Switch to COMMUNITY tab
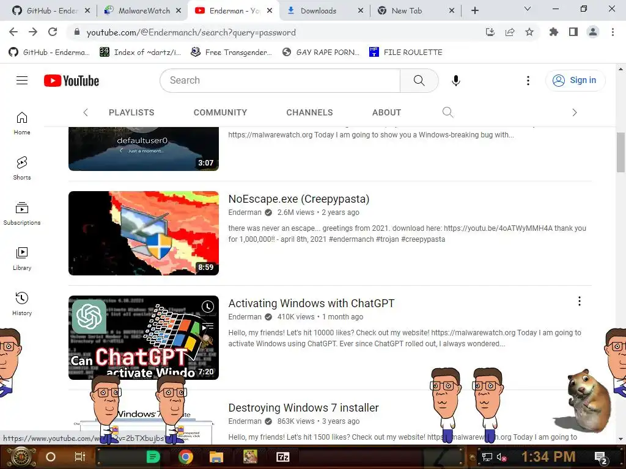626x469 pixels. pos(220,112)
